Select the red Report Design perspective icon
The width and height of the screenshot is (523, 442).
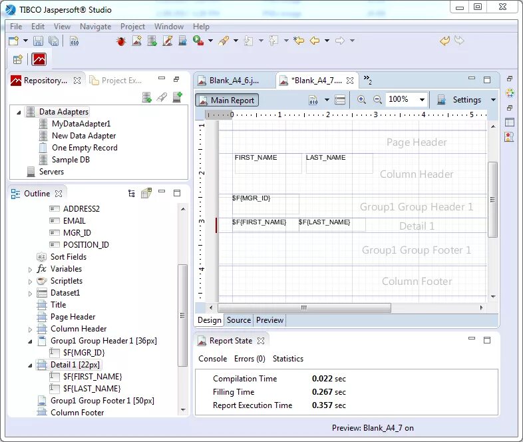[x=39, y=60]
